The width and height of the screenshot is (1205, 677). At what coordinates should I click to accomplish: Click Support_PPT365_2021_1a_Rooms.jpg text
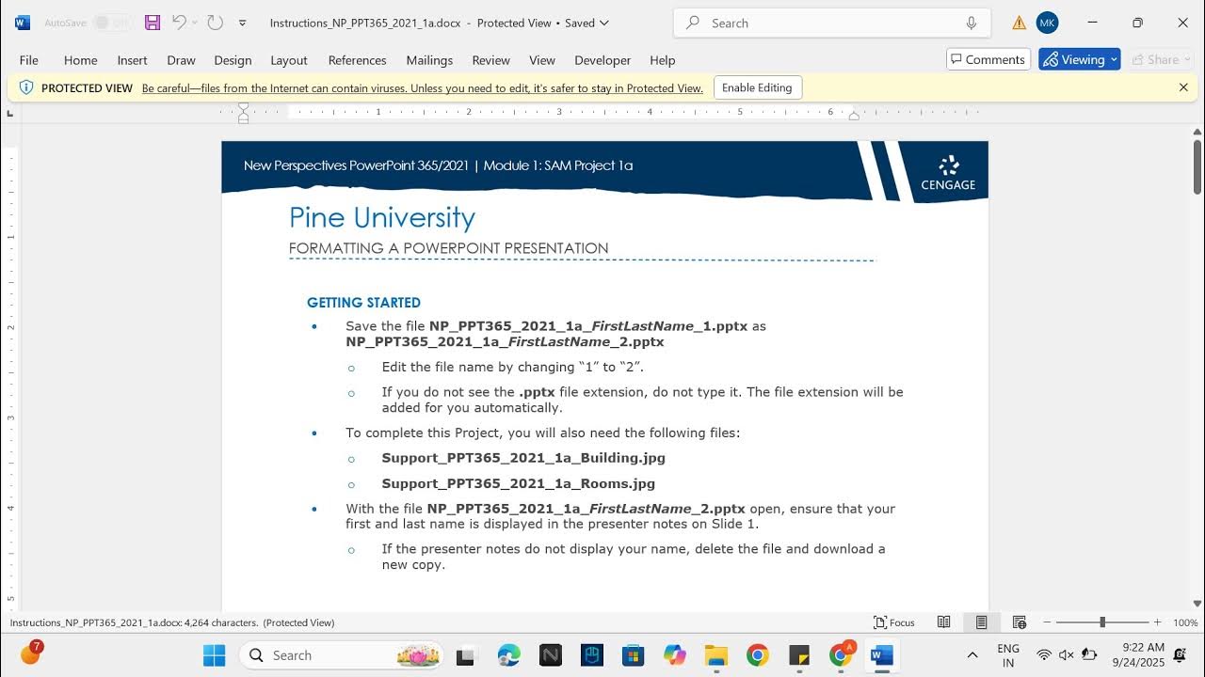(x=519, y=483)
